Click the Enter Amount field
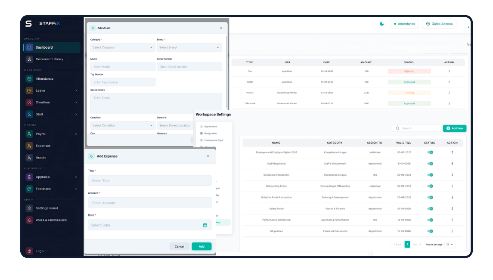The height and width of the screenshot is (280, 493). pos(150,203)
